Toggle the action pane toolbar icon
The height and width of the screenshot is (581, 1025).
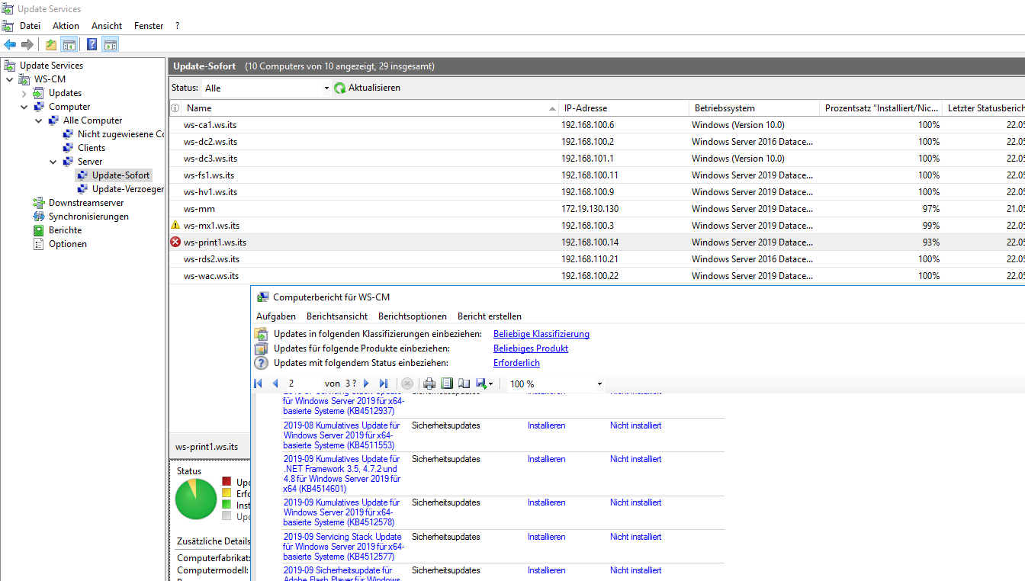click(110, 44)
